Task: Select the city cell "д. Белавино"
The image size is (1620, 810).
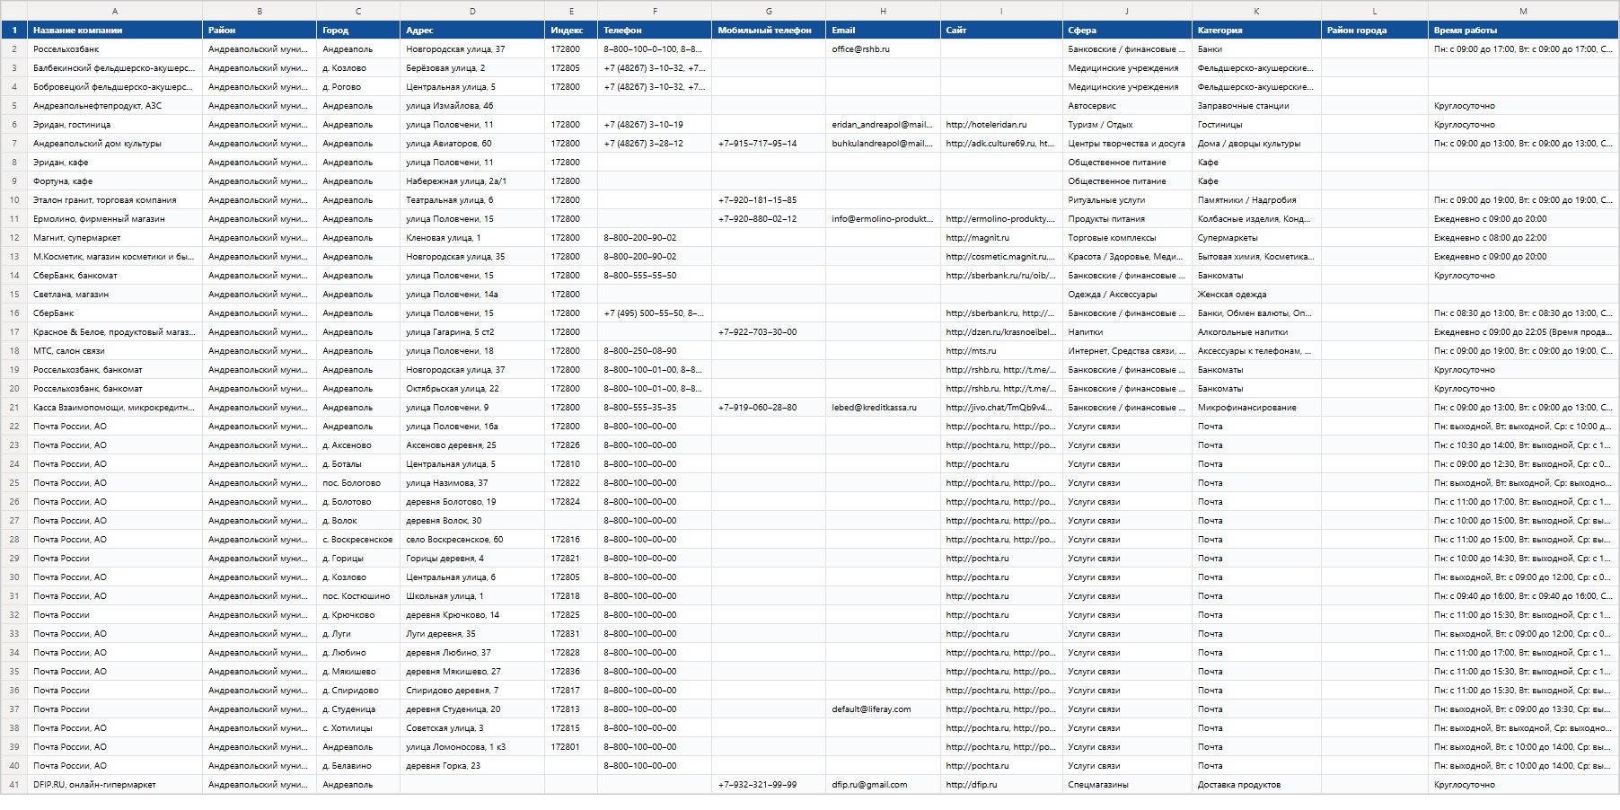Action: click(x=358, y=765)
